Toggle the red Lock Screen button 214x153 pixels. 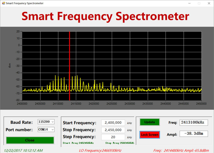(x=150, y=135)
